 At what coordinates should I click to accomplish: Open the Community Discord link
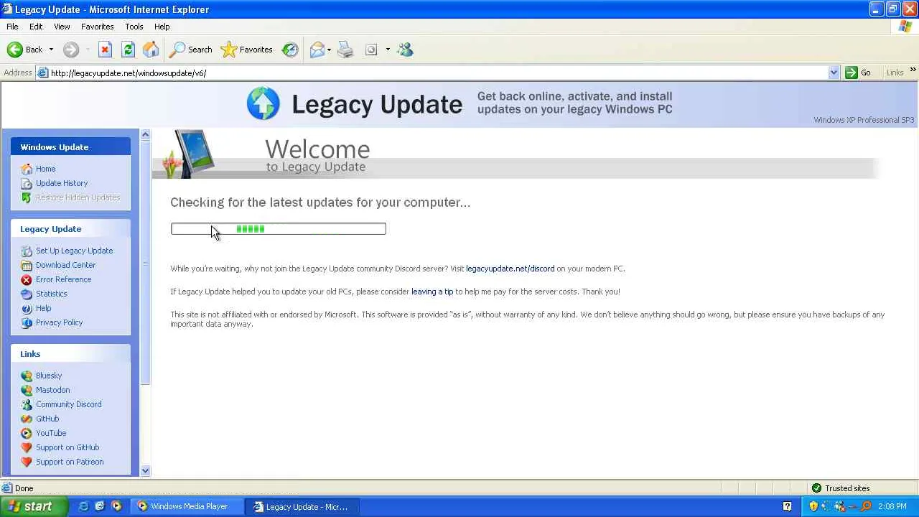coord(68,404)
